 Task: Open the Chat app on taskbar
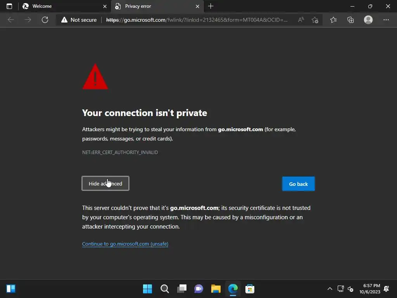198,289
